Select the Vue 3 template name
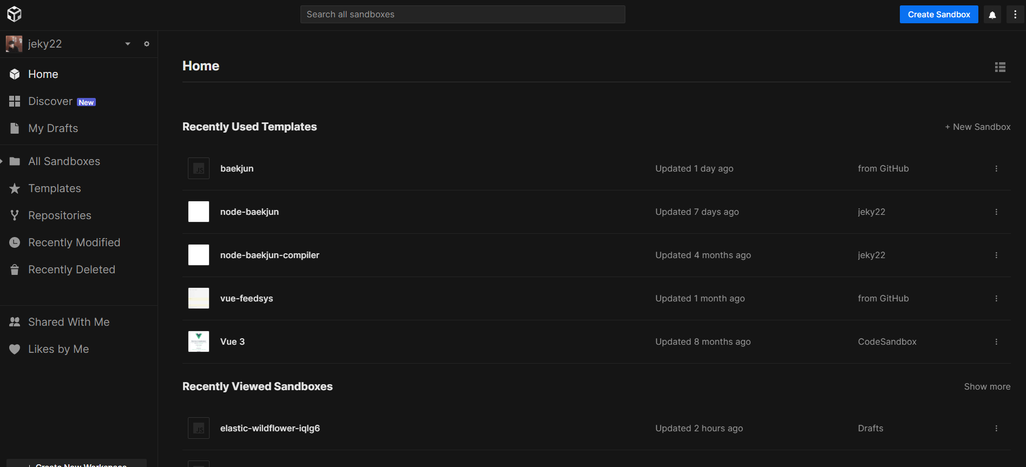This screenshot has height=467, width=1026. pyautogui.click(x=232, y=341)
